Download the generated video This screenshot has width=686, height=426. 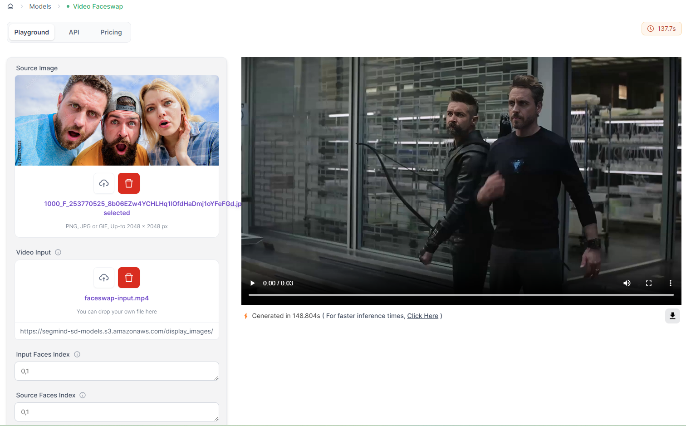coord(672,316)
